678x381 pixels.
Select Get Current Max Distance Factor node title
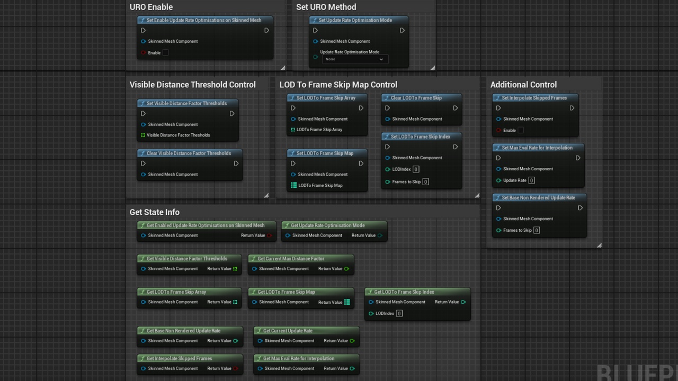tap(291, 259)
